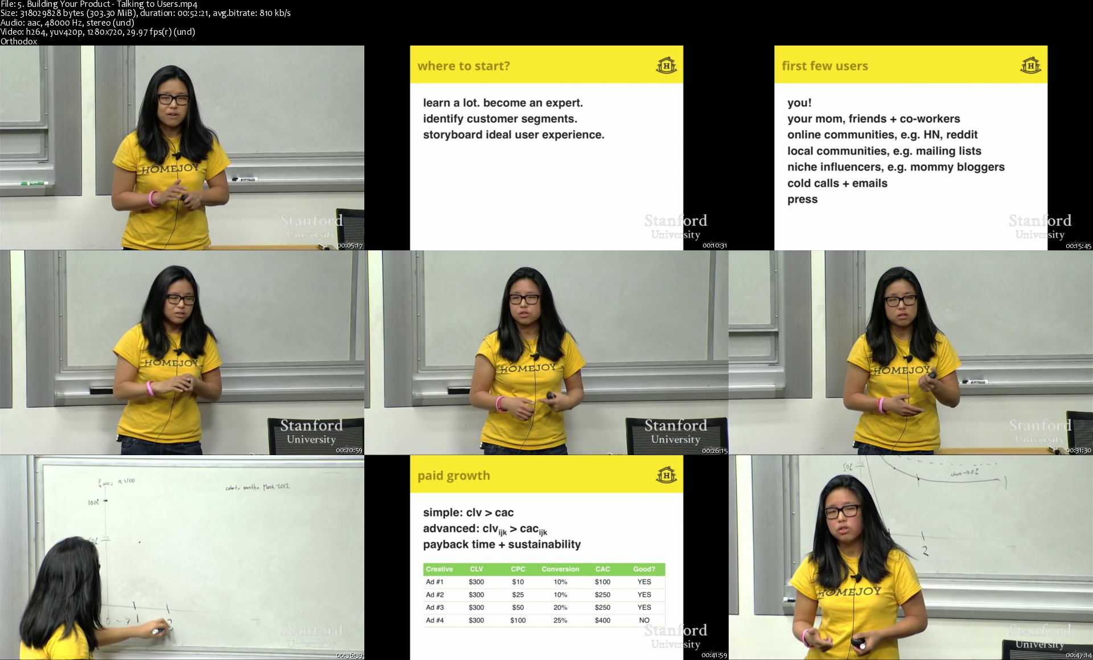Open the thumbnail stamped 00:05:17

(x=182, y=148)
